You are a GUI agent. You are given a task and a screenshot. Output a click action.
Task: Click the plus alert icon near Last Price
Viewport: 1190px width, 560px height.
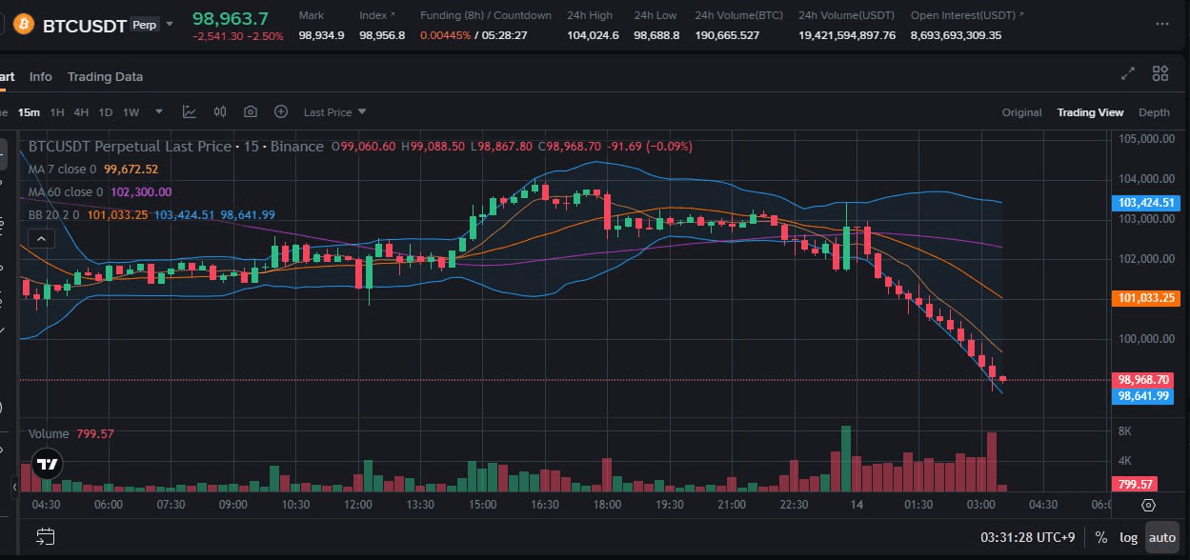281,111
